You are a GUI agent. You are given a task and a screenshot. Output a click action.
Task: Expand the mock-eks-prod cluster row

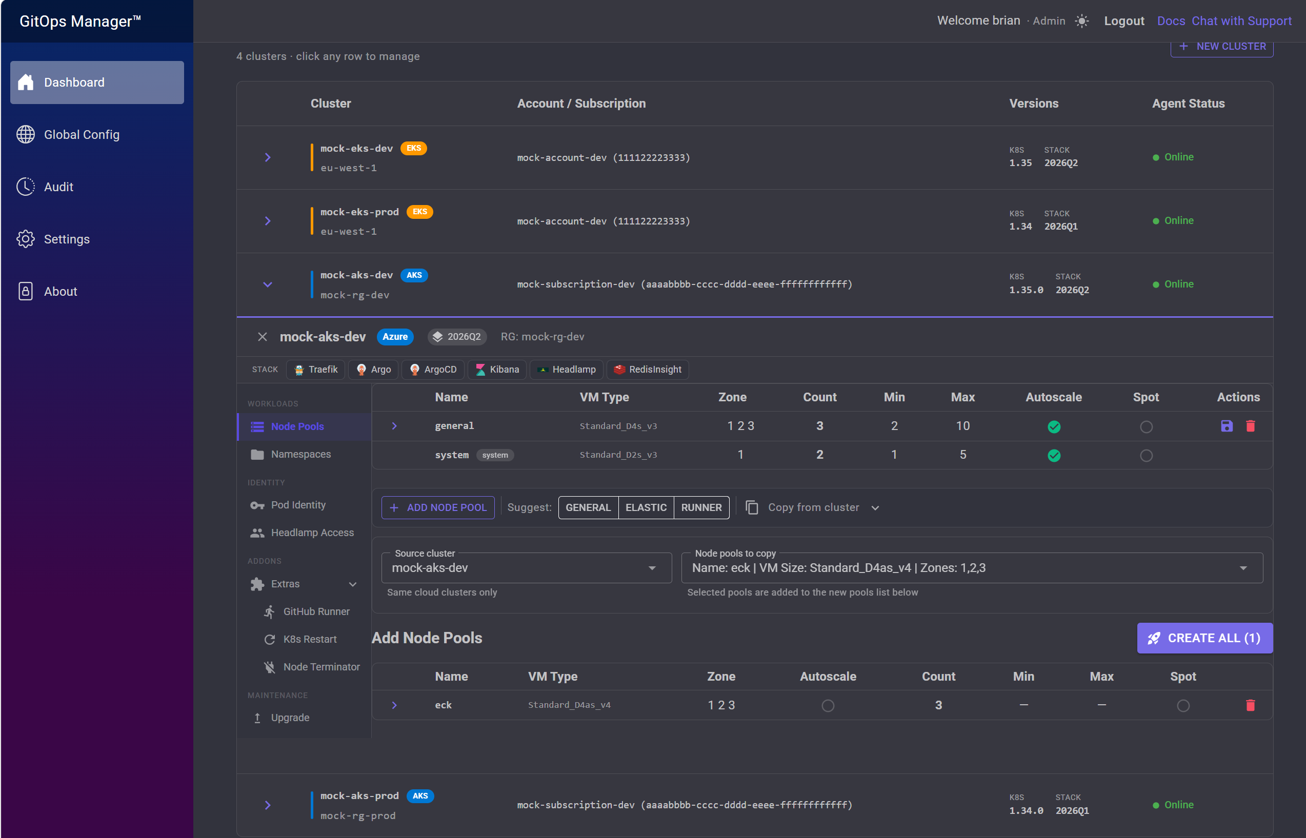267,221
